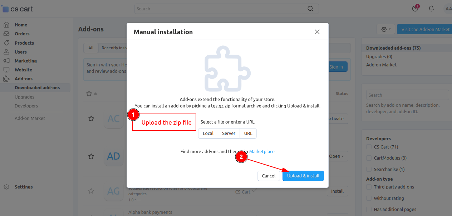Expand the Open button dropdown
This screenshot has width=452, height=216.
click(338, 156)
